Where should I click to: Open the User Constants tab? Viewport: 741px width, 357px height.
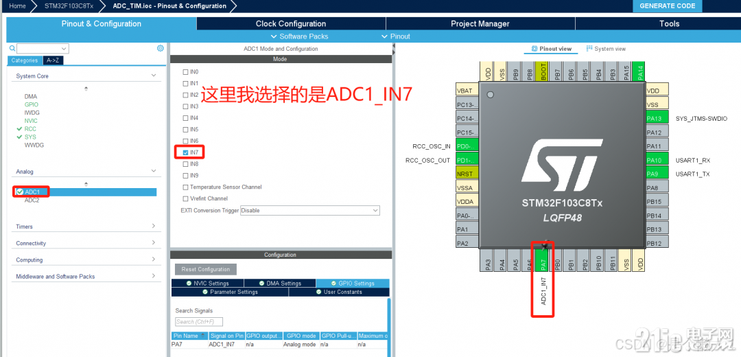coord(339,292)
